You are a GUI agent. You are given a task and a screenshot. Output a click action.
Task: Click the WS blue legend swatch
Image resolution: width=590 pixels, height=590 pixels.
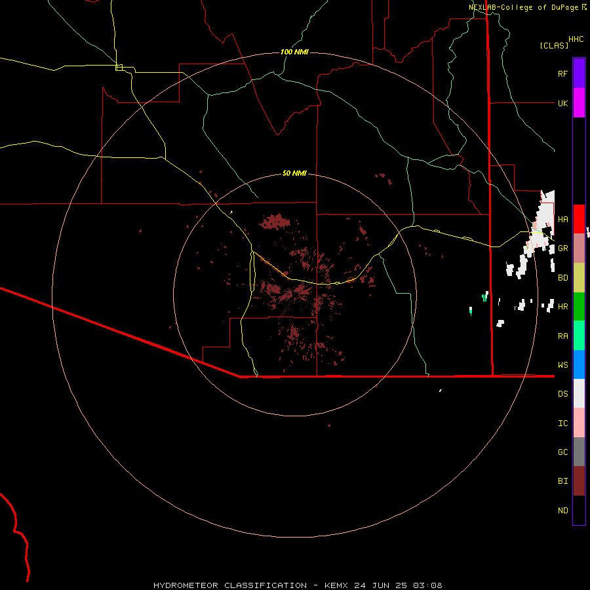(579, 364)
